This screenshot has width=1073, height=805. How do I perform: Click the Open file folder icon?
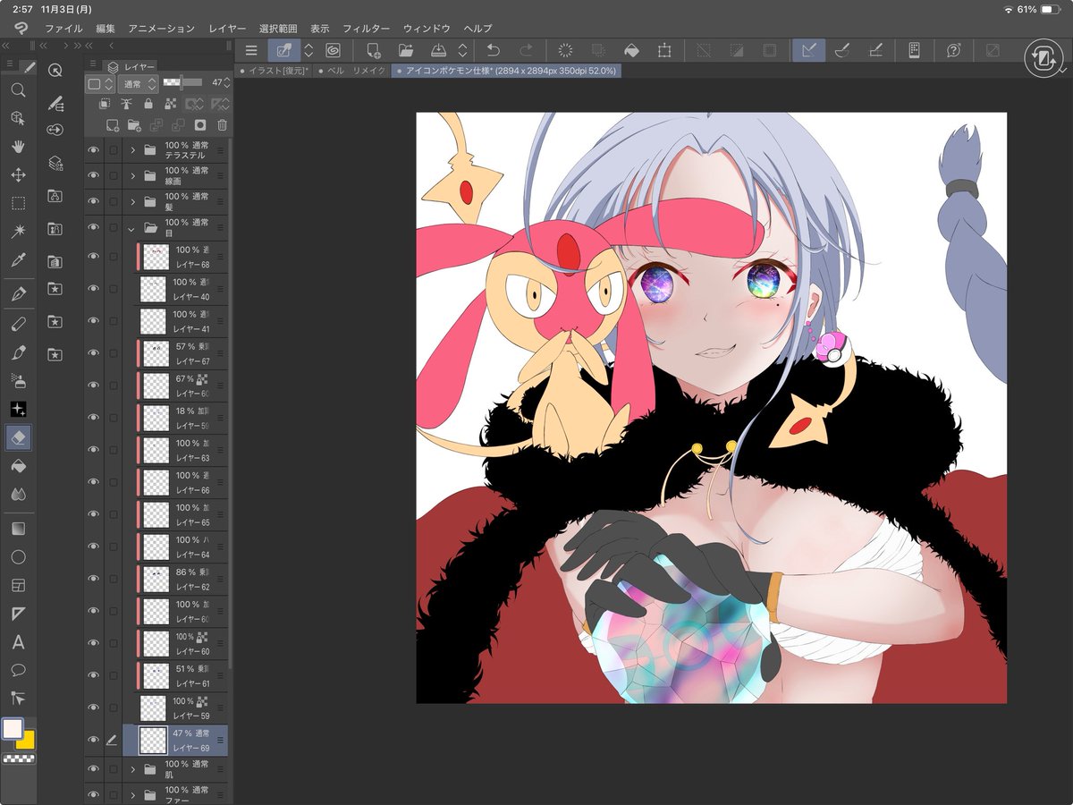406,51
